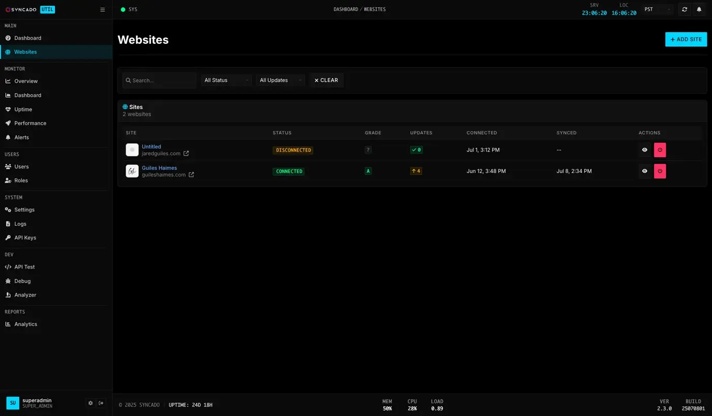Open external link icon beside guileshaimes.com
712x416 pixels.
(x=191, y=175)
